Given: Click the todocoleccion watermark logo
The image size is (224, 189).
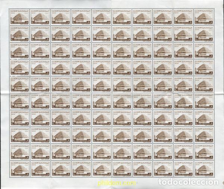Looking at the screenshot, I should tap(189, 182).
